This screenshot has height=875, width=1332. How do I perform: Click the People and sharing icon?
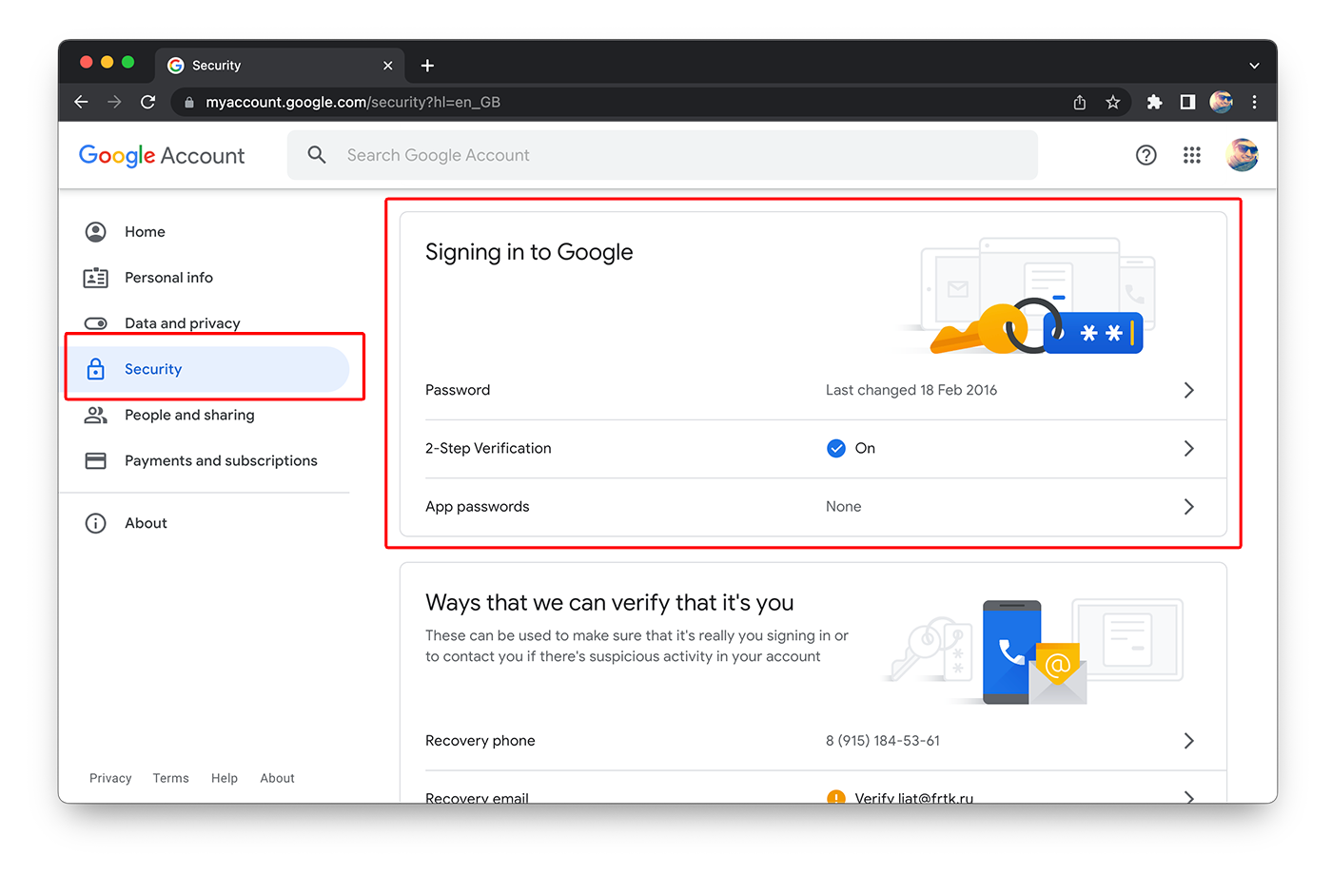tap(96, 415)
